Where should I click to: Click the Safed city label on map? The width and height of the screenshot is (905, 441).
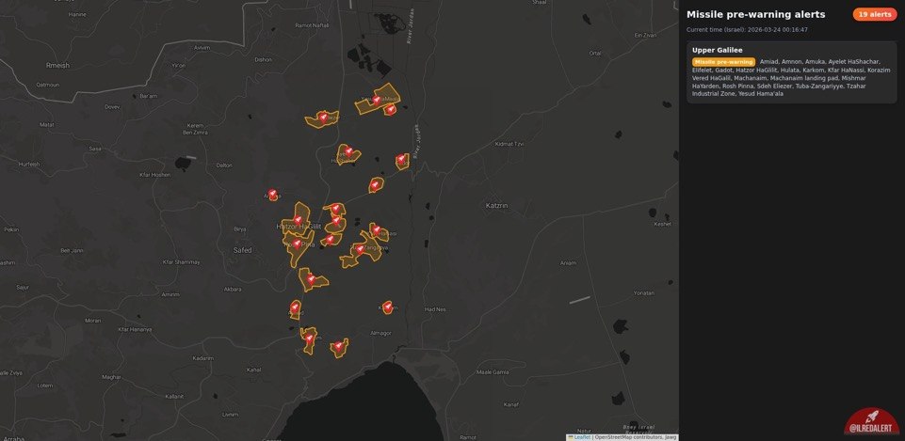pyautogui.click(x=242, y=249)
